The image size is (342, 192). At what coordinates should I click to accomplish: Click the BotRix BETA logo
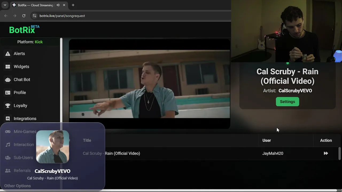pos(24,29)
